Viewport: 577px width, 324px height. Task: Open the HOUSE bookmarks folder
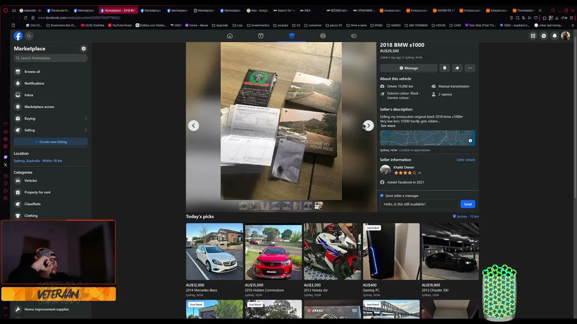coord(439,25)
